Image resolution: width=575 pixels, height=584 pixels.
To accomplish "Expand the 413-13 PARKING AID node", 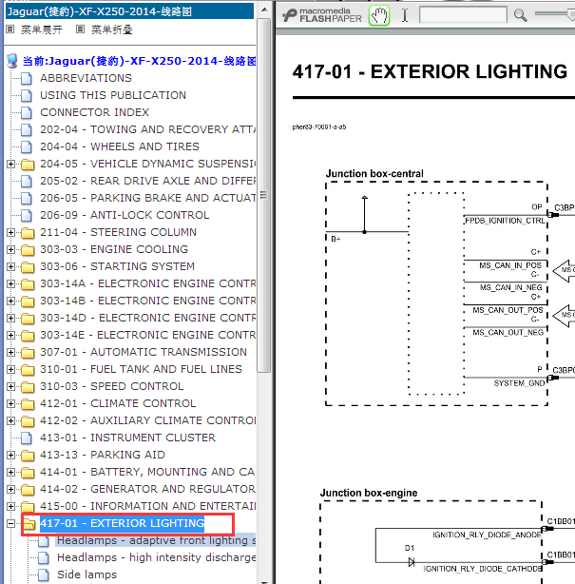I will pos(10,456).
